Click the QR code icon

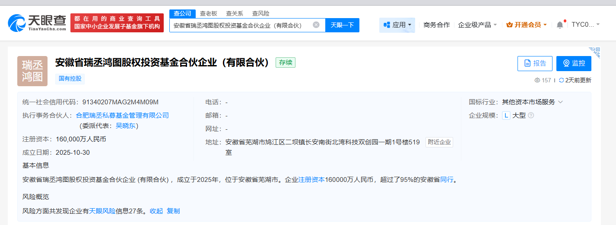[595, 53]
